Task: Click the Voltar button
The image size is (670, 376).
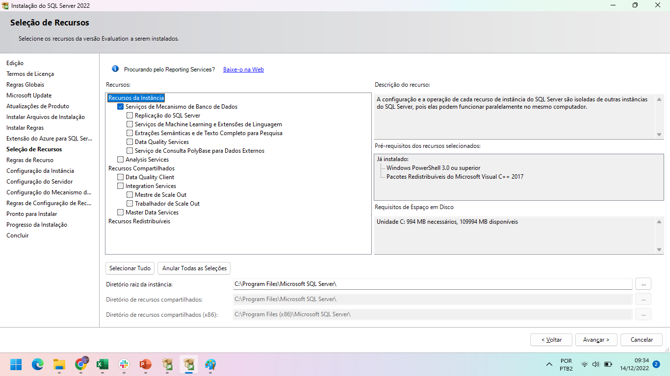Action: [x=551, y=340]
